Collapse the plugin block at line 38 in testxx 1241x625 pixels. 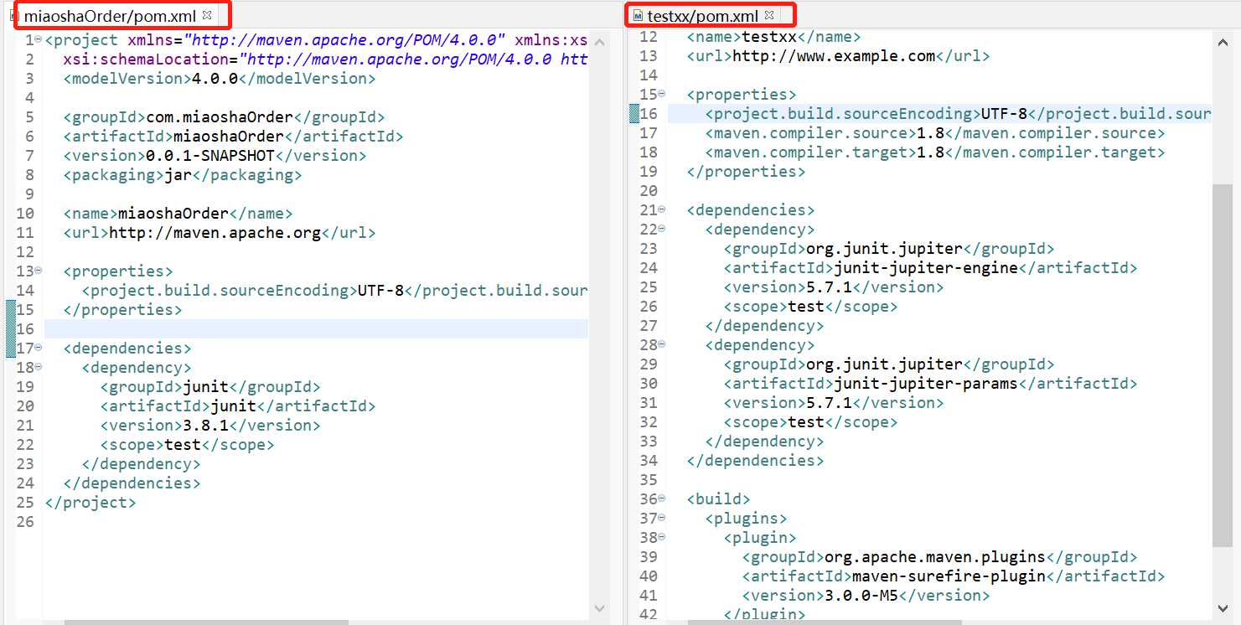point(662,536)
